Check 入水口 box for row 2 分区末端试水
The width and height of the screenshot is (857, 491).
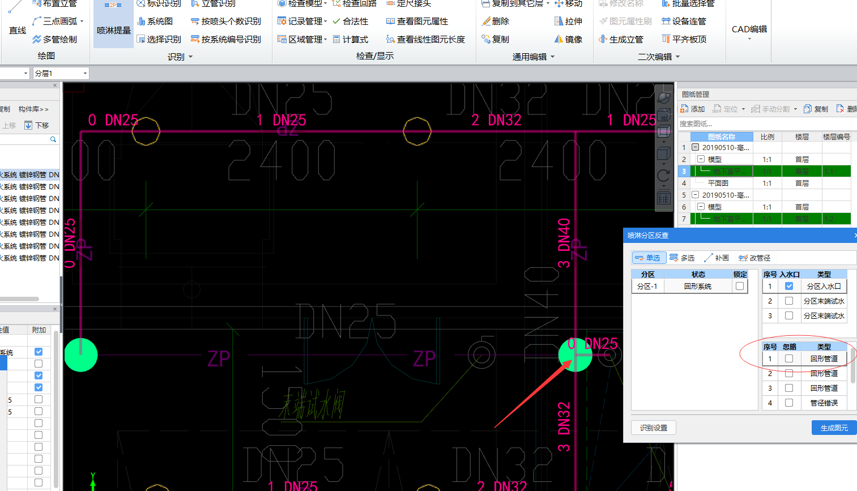[x=789, y=301]
